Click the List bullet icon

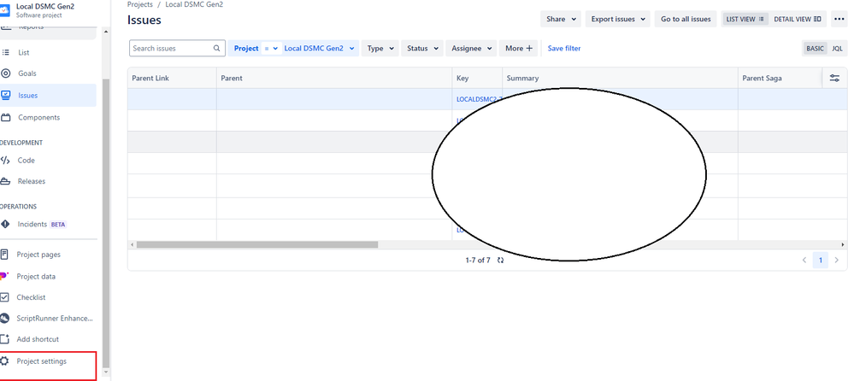pos(5,53)
